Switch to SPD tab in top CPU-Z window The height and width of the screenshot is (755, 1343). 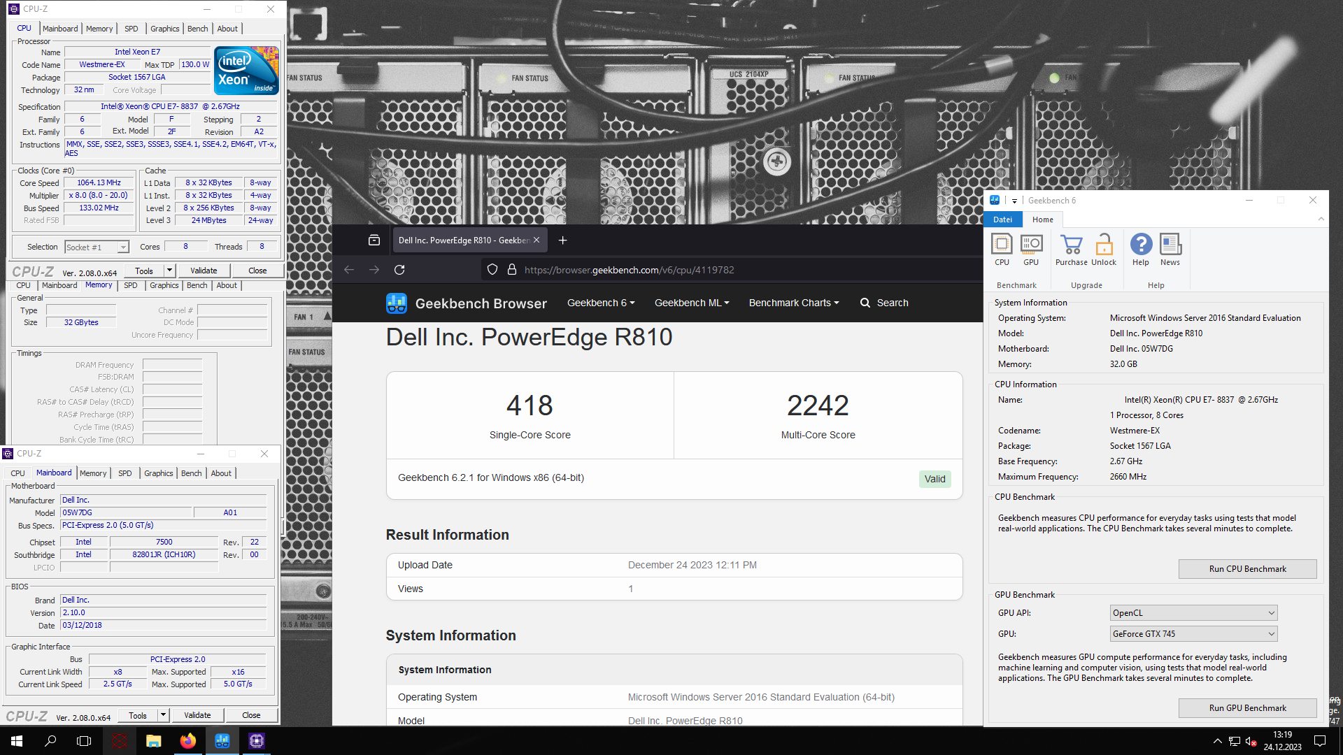[x=132, y=29]
